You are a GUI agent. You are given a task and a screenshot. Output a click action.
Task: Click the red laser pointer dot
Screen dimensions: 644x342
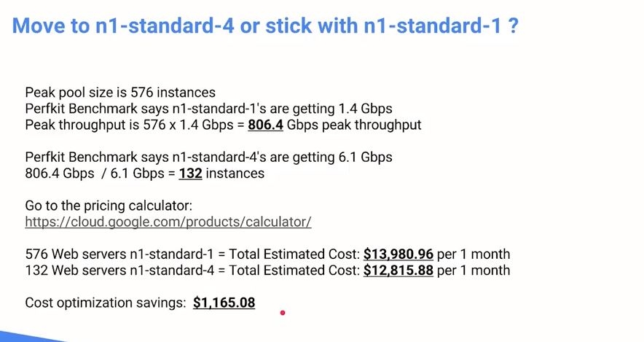click(x=283, y=313)
